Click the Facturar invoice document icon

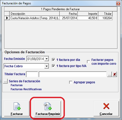click(17, 106)
